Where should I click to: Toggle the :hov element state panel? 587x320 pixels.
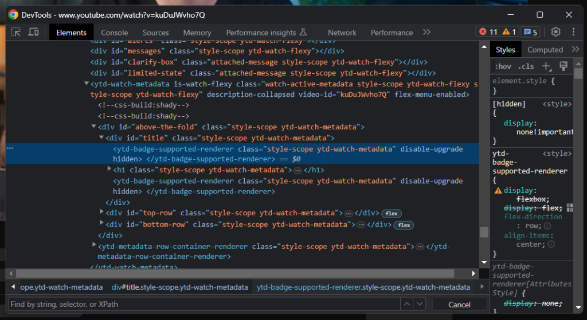click(x=503, y=66)
